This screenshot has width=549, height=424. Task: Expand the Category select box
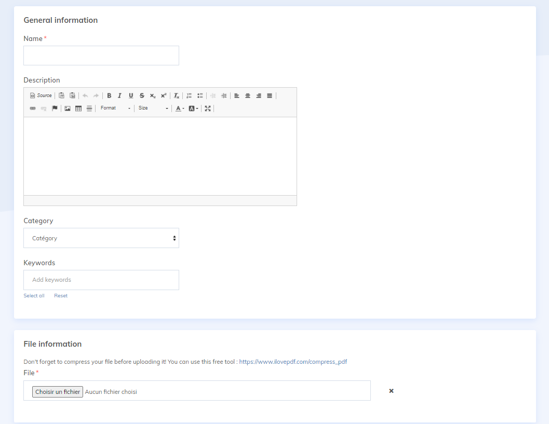tap(101, 238)
